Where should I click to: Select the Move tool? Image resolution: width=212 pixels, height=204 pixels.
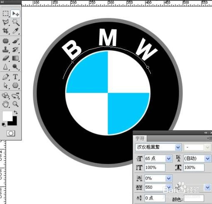click(x=15, y=14)
